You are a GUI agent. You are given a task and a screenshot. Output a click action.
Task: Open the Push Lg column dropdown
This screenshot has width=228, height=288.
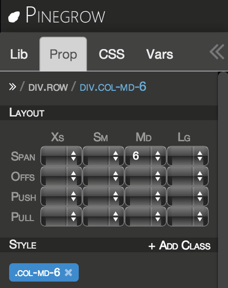188,196
